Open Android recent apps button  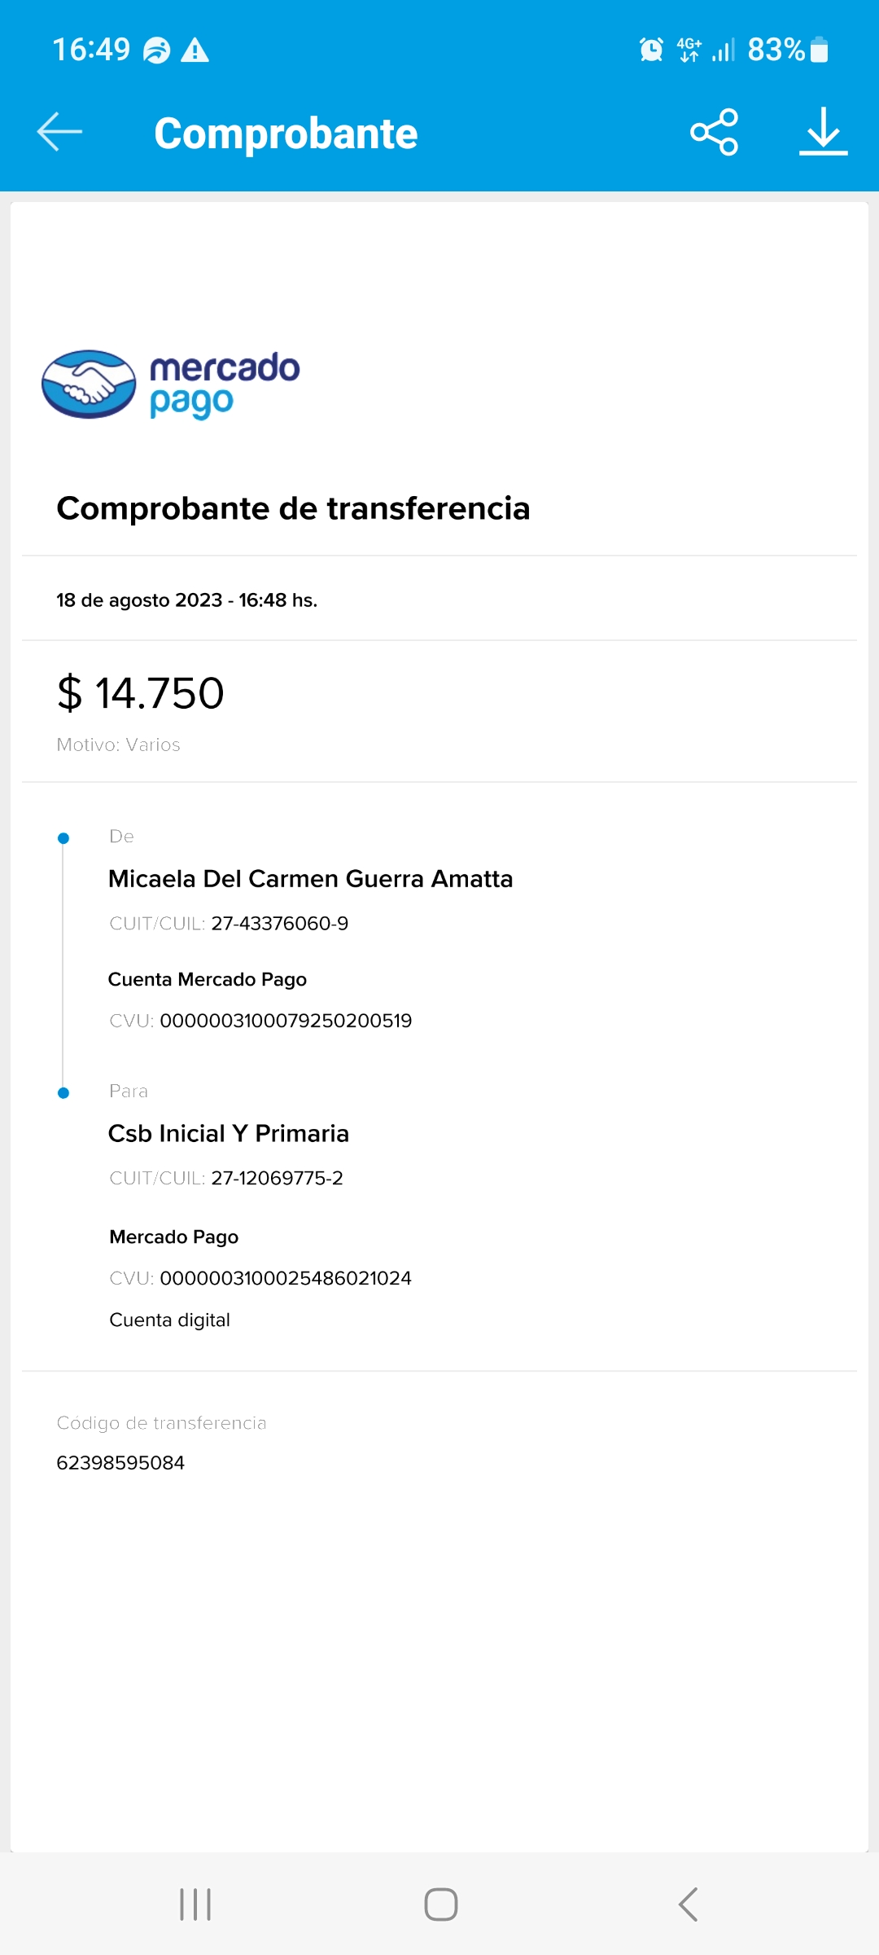click(195, 1904)
